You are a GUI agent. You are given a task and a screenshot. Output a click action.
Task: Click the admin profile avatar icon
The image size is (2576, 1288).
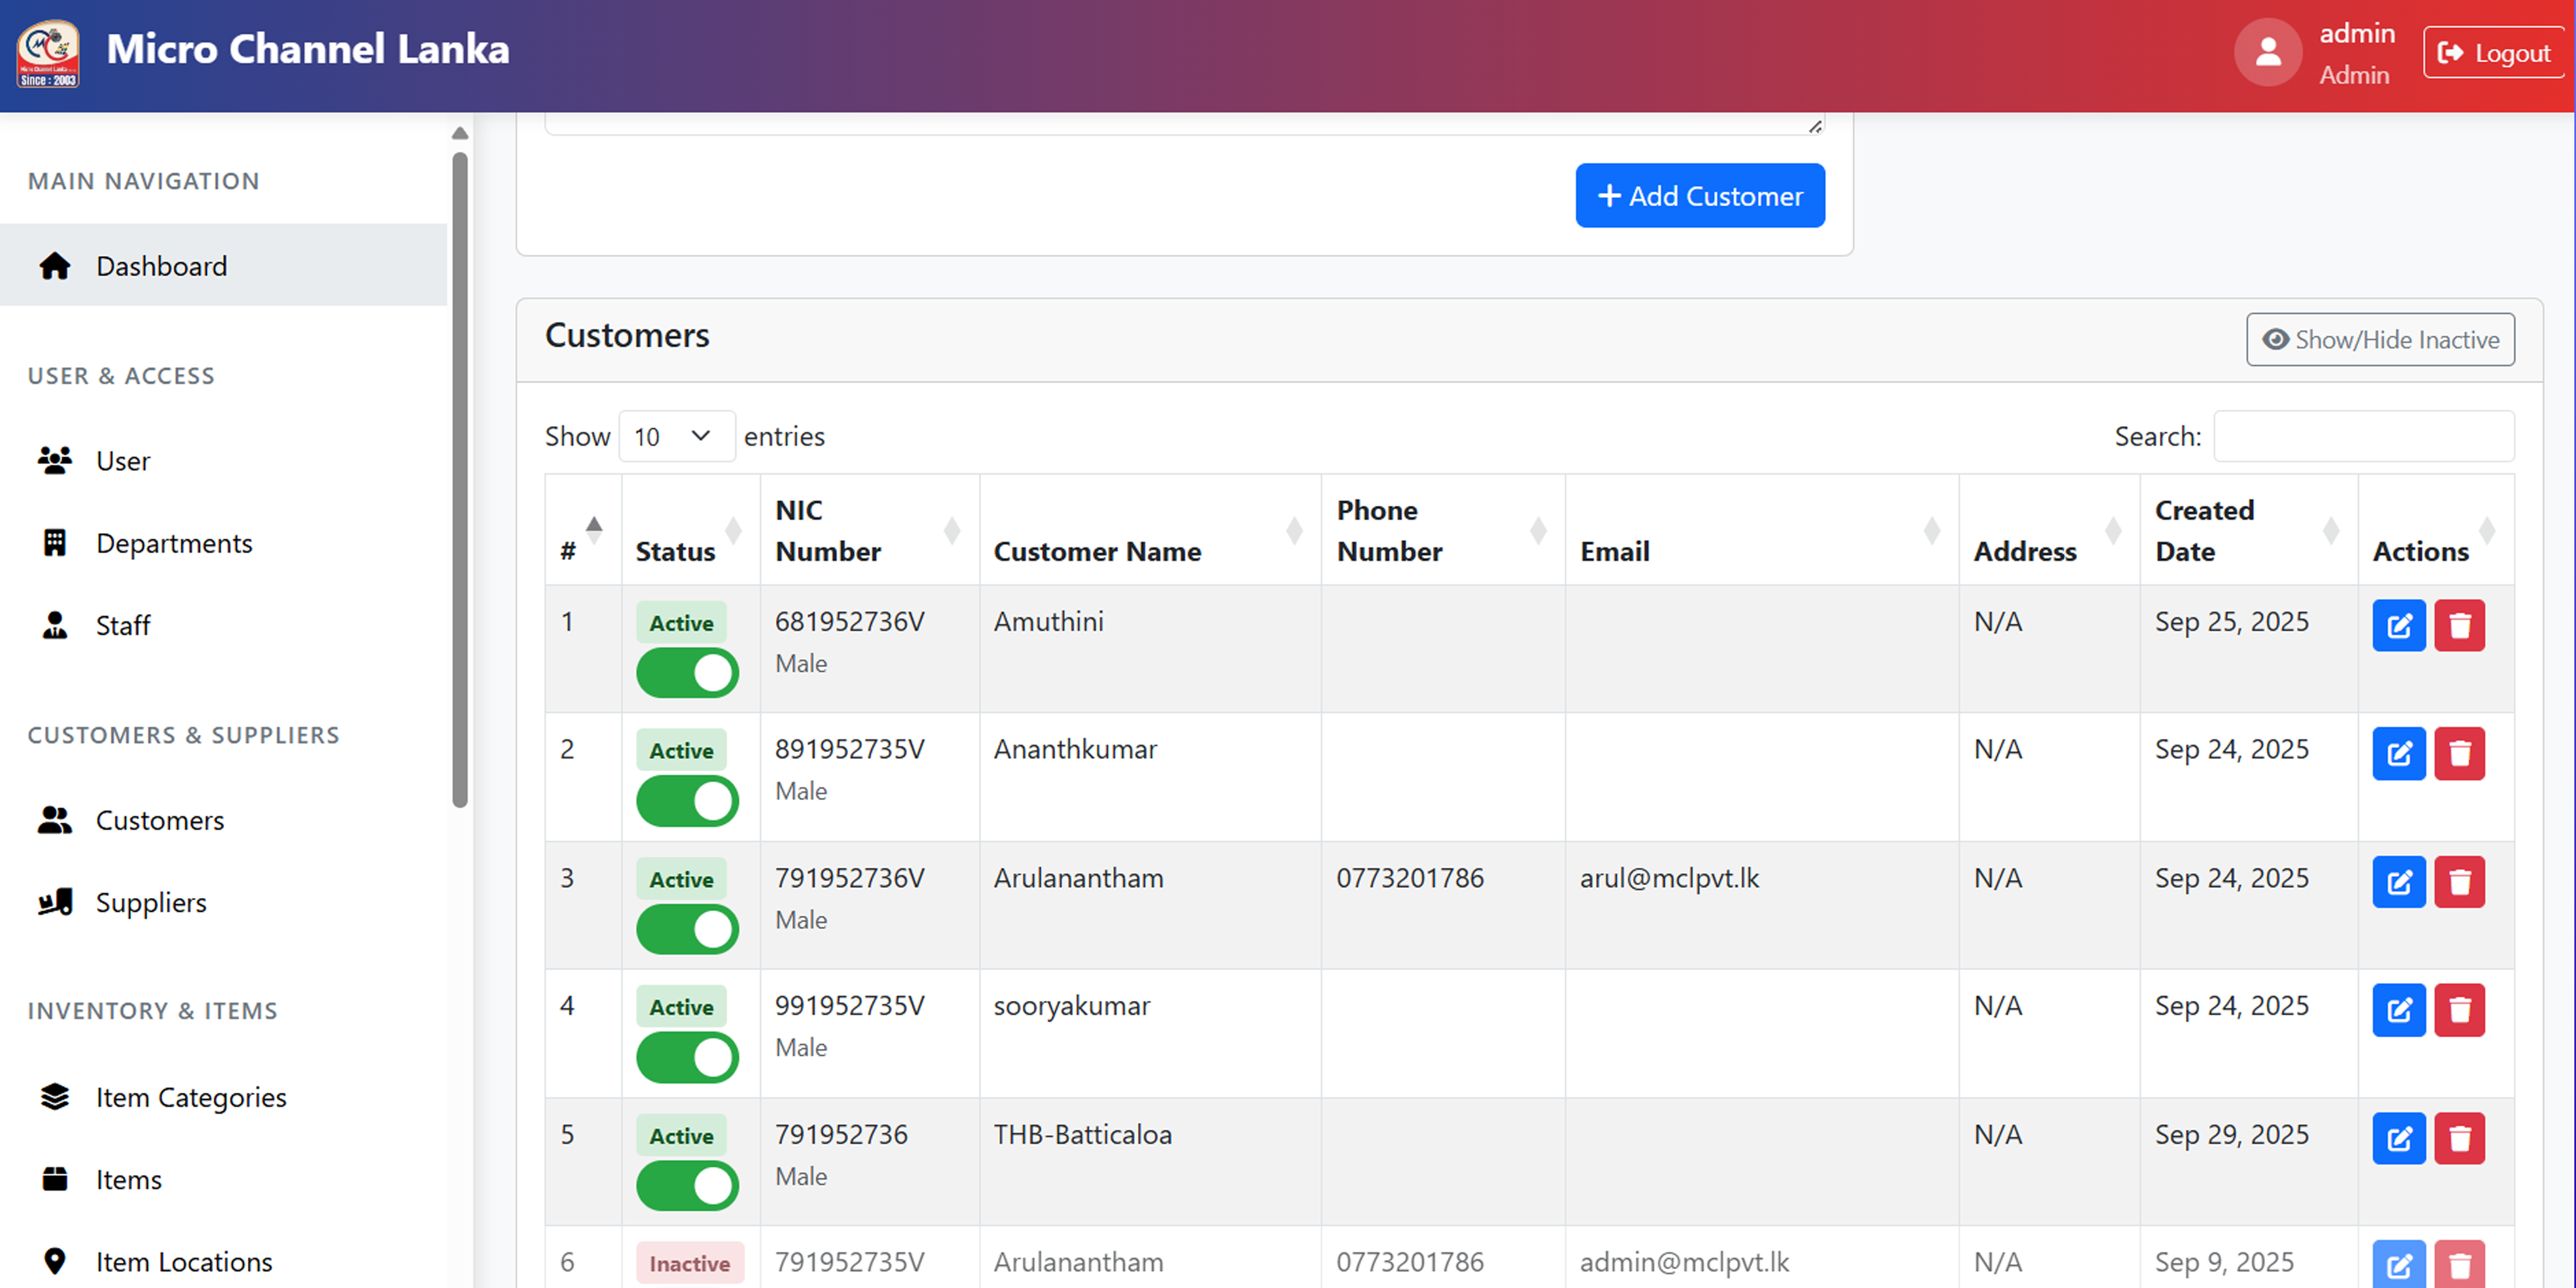pyautogui.click(x=2267, y=52)
